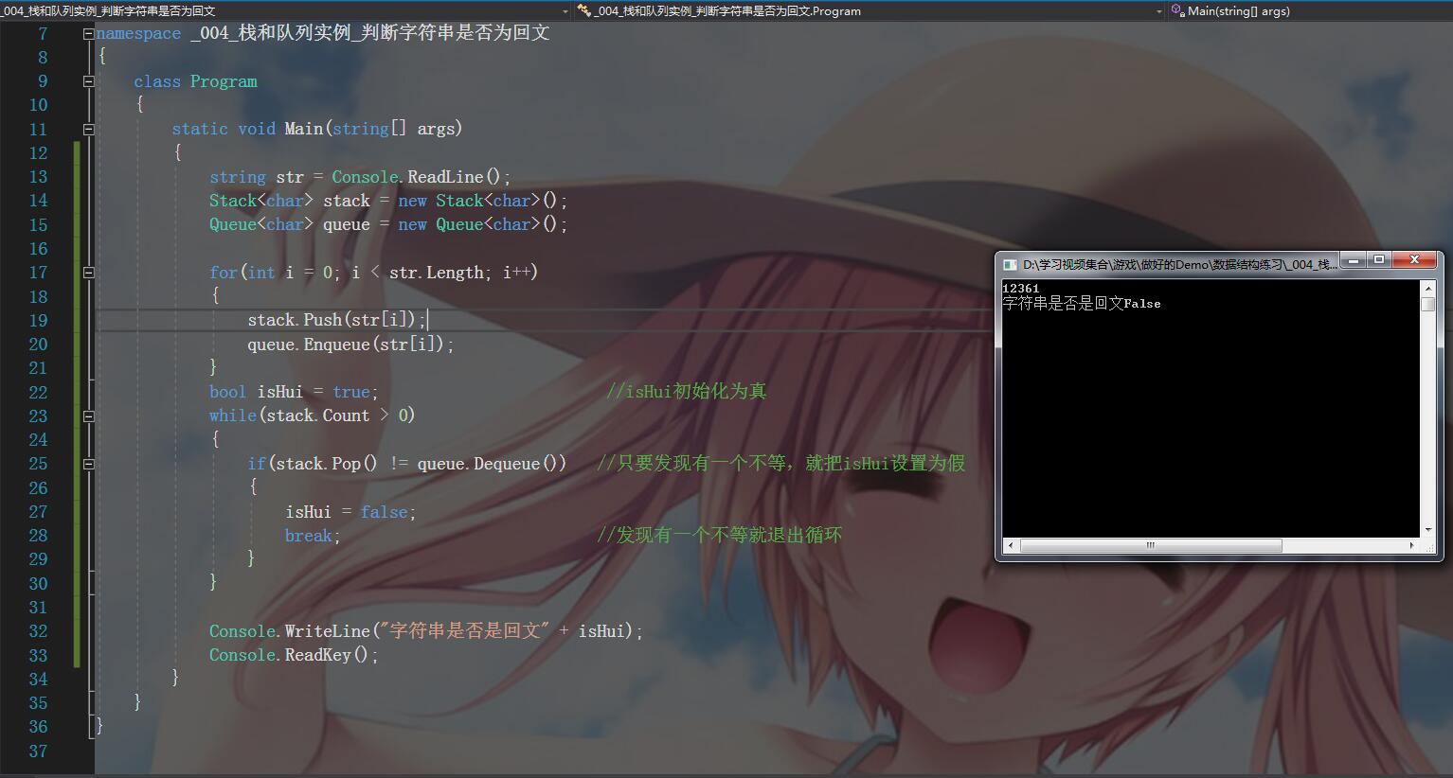
Task: Click line number 32 in the gutter
Action: pos(38,631)
